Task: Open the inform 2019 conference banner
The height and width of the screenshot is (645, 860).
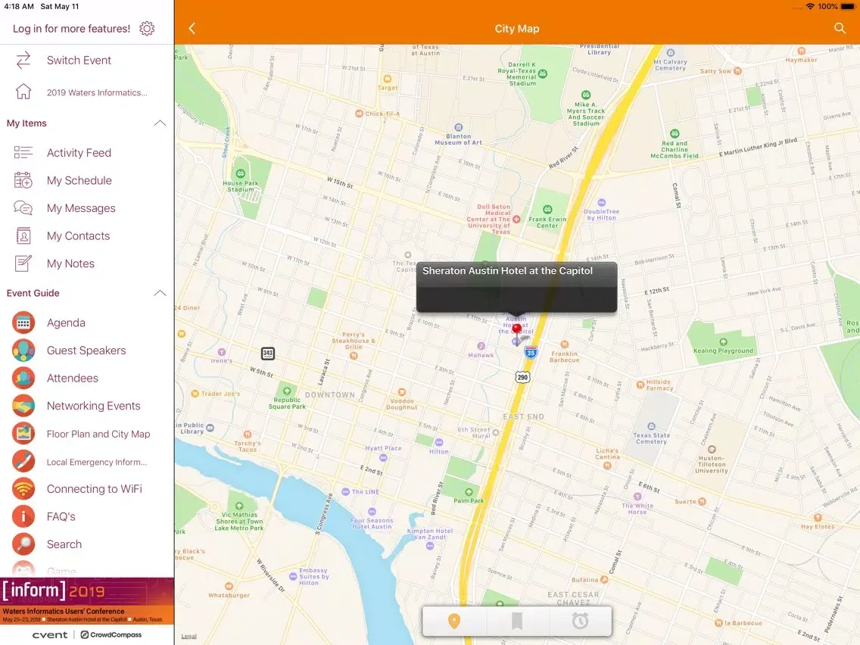Action: tap(86, 600)
